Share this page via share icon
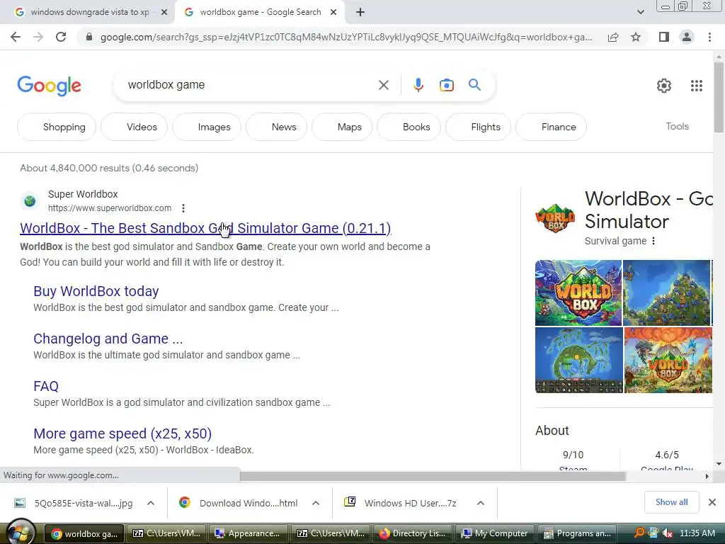Viewport: 725px width, 544px height. tap(613, 37)
